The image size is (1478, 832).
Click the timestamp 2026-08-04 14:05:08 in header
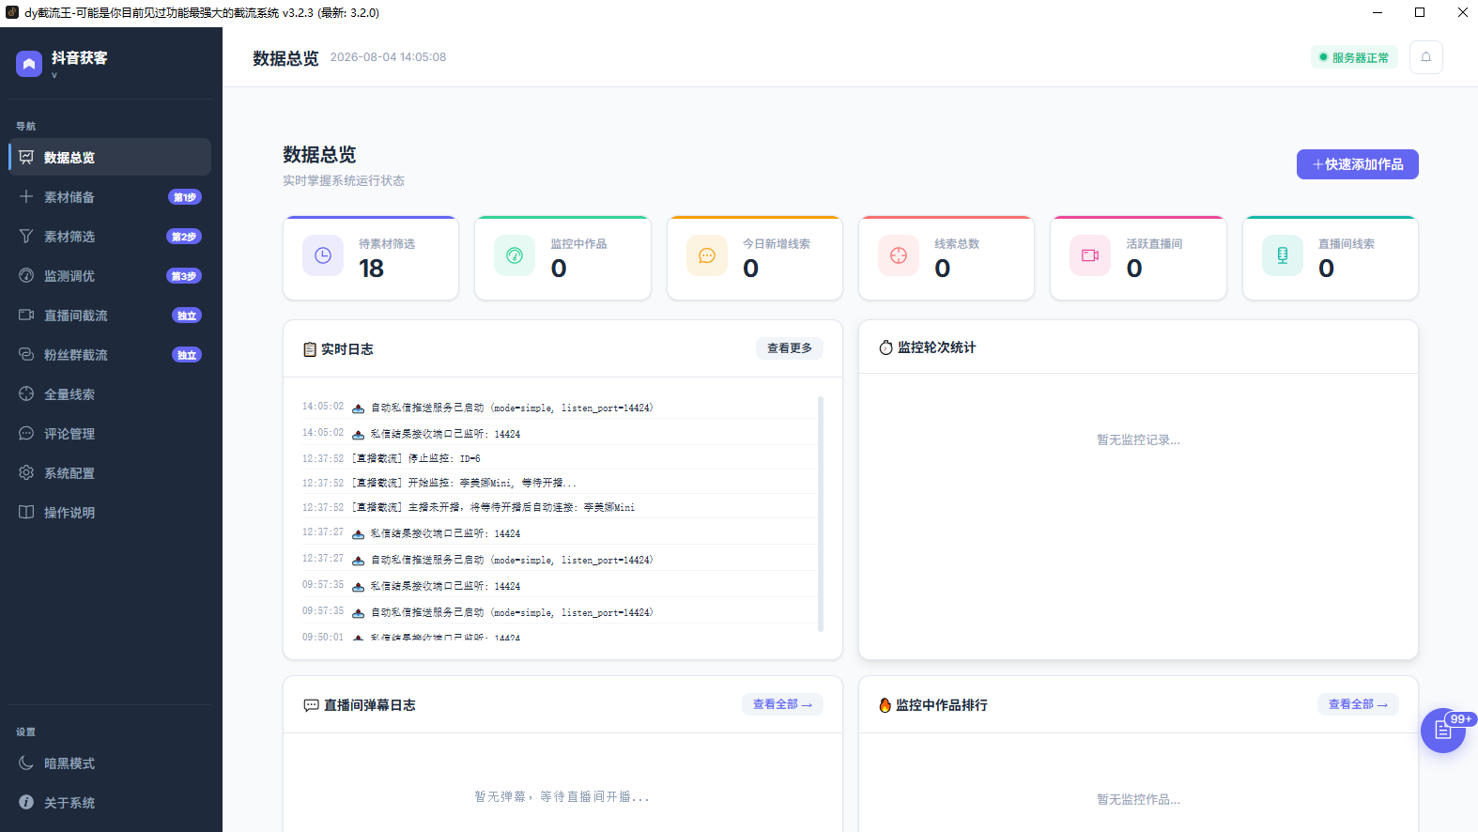click(x=388, y=57)
